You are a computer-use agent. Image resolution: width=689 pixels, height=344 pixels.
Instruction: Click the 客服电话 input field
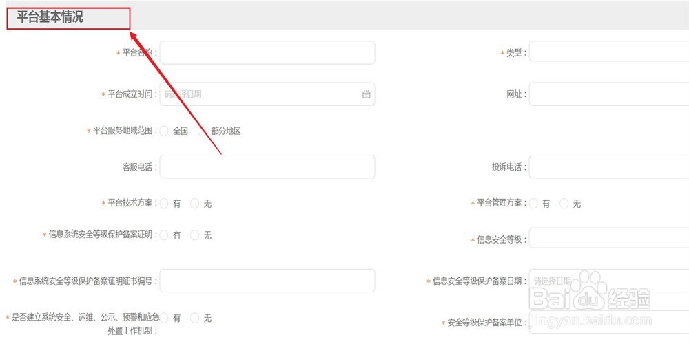pyautogui.click(x=267, y=166)
